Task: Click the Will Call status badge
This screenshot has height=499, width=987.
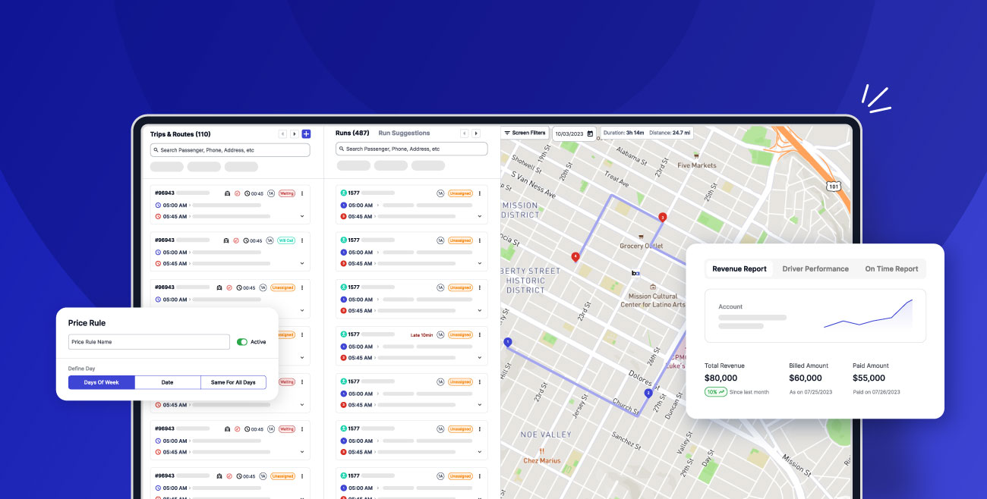Action: click(286, 240)
